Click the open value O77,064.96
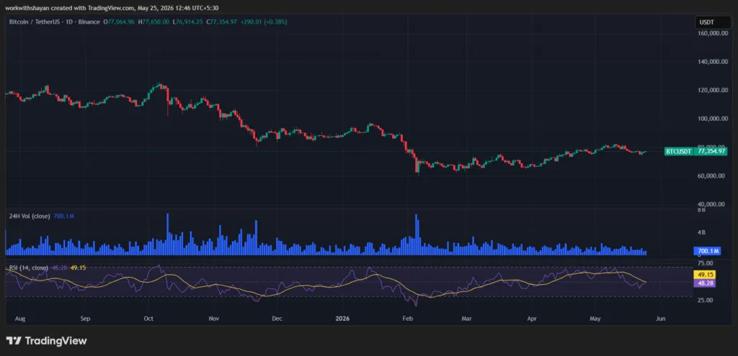 point(119,22)
